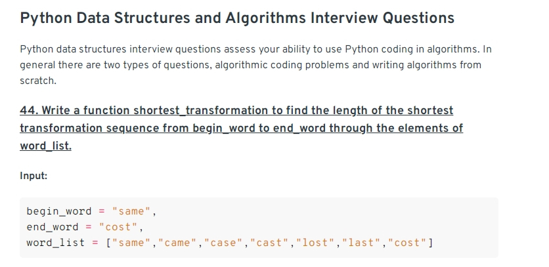Click the "Input:" label

click(x=33, y=176)
